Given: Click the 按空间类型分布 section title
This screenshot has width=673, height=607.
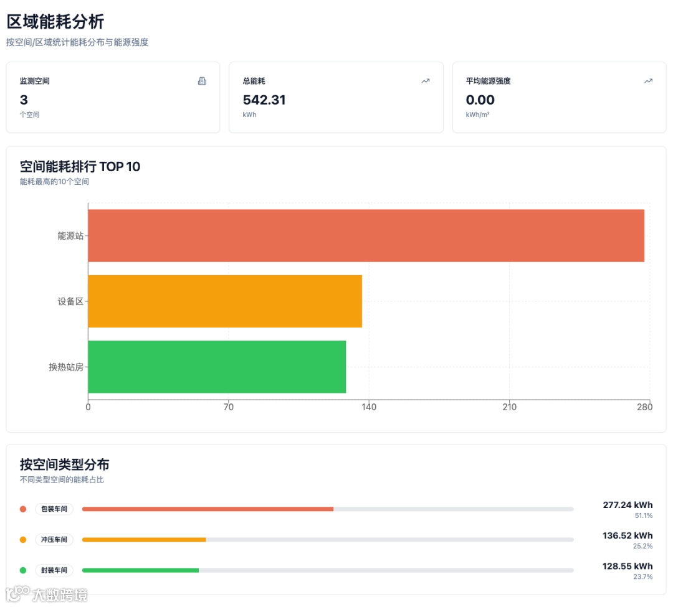Looking at the screenshot, I should point(64,464).
